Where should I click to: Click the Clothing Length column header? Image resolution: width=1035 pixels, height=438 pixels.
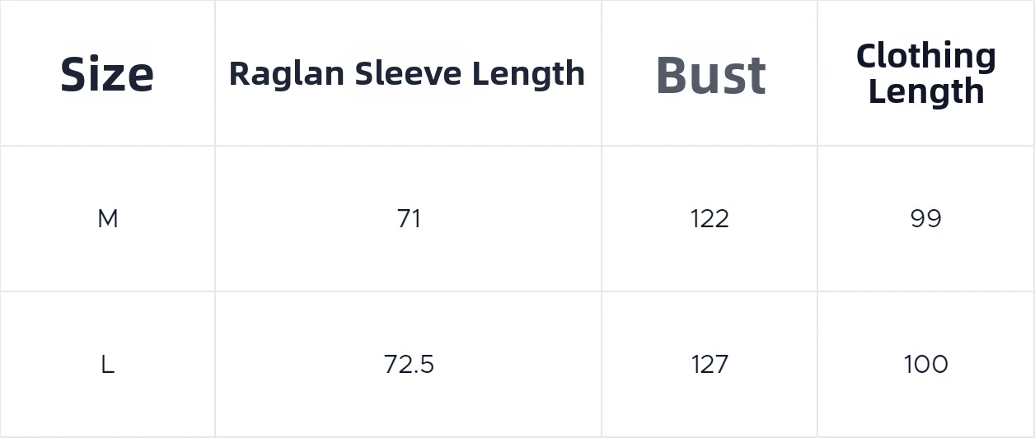click(x=925, y=73)
